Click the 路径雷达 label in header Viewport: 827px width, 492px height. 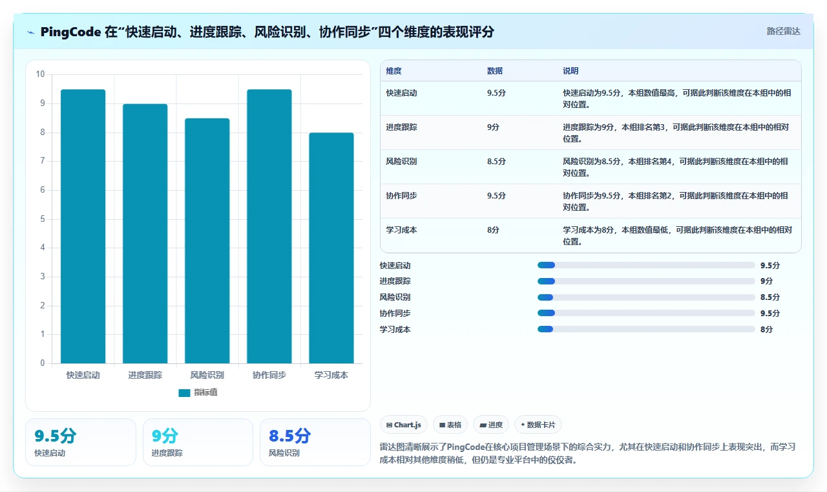click(783, 31)
